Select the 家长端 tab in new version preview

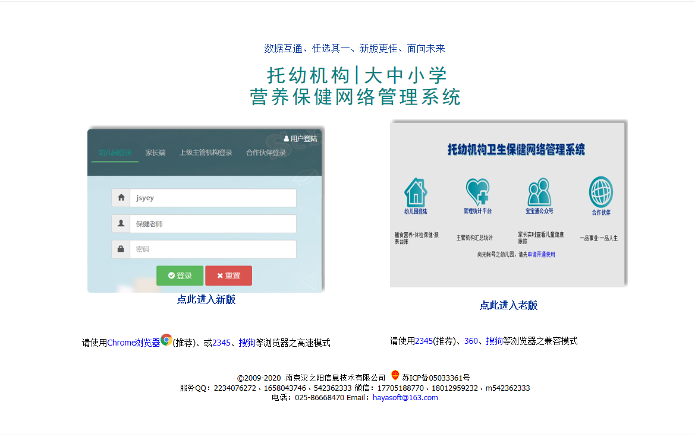coord(156,153)
